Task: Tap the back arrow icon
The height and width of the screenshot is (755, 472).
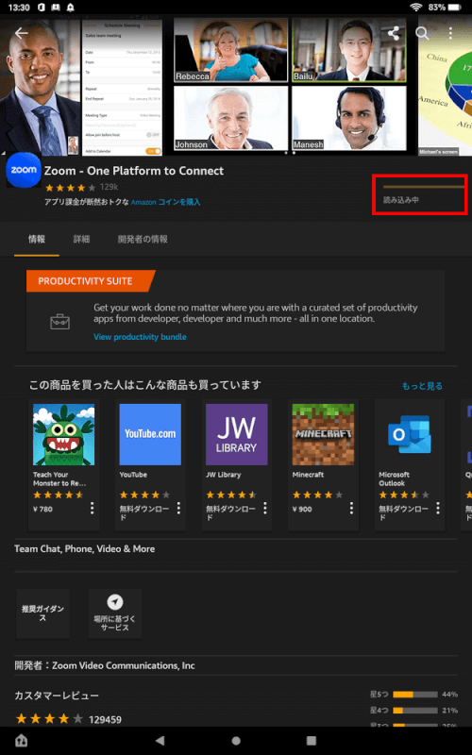Action: (22, 33)
